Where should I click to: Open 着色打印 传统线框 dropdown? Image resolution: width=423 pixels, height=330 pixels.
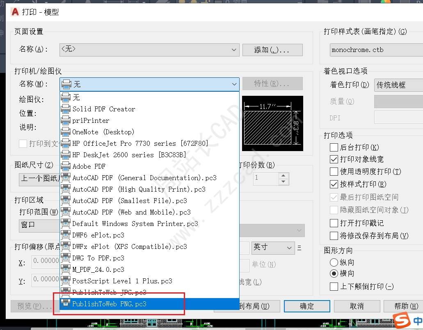(398, 85)
